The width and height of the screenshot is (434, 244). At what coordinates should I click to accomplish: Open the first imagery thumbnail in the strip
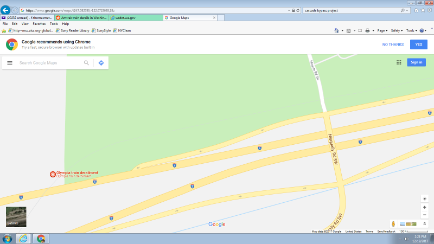pyautogui.click(x=403, y=224)
